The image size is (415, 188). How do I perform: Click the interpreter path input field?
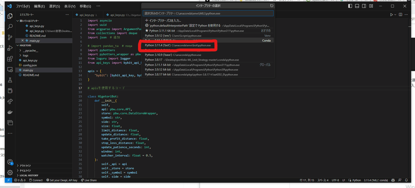tap(208, 13)
